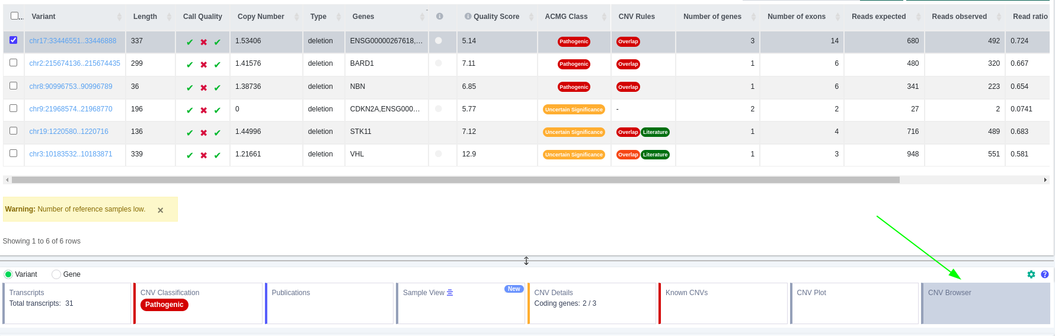The width and height of the screenshot is (1055, 336).
Task: Click first green check in chr2 row
Action: click(x=190, y=65)
